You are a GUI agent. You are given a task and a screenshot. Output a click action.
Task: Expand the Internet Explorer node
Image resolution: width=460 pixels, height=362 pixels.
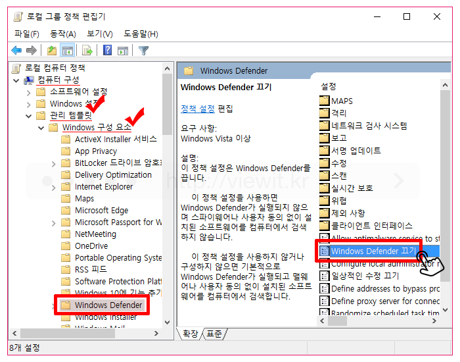(x=53, y=188)
